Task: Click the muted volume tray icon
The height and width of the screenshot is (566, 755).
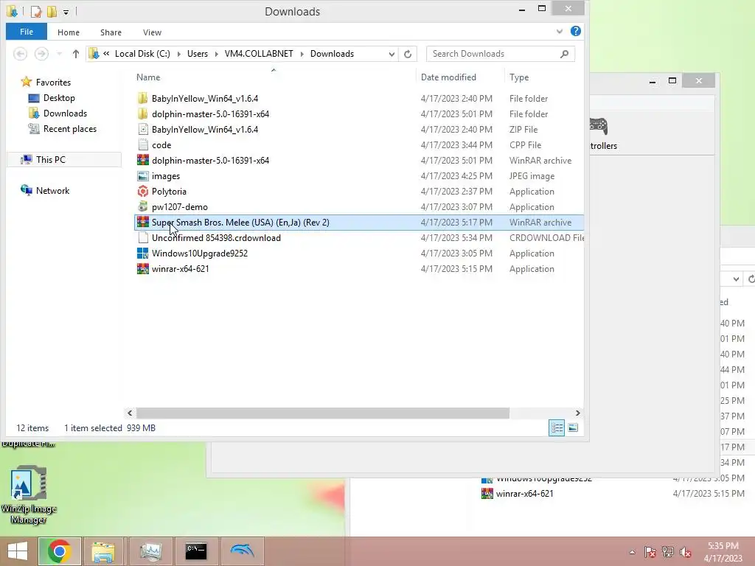Action: point(686,551)
